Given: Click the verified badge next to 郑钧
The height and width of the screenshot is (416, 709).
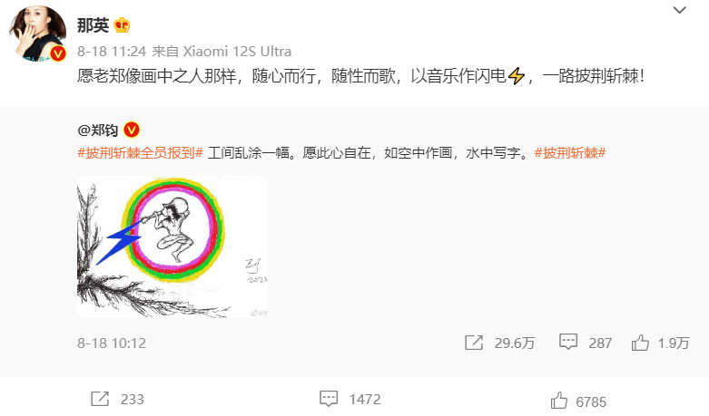Looking at the screenshot, I should [x=132, y=130].
